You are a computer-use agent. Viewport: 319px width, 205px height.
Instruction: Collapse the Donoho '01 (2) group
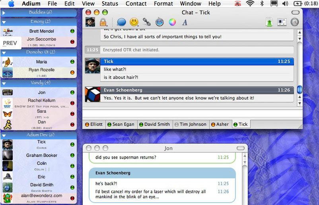pyautogui.click(x=4, y=53)
